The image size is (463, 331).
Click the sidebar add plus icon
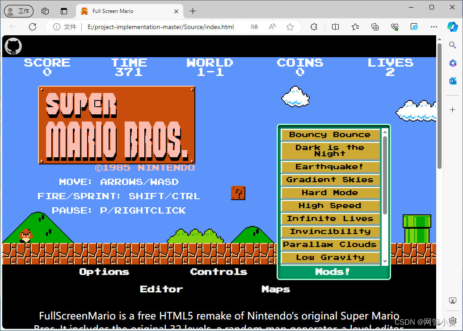452,110
